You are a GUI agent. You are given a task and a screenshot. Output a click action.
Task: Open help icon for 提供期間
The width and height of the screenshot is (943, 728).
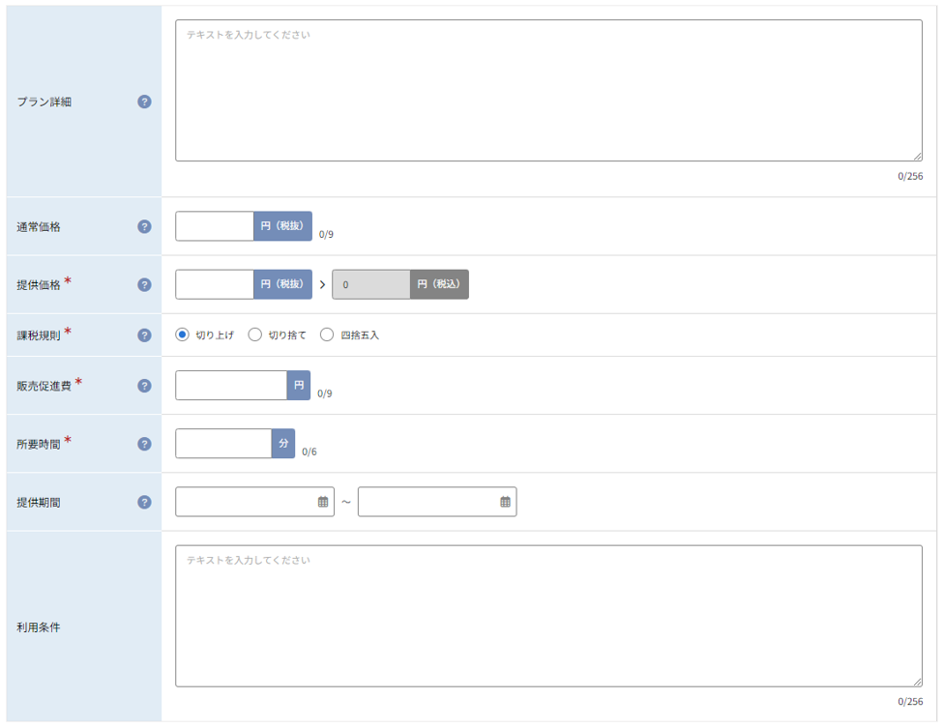point(144,503)
